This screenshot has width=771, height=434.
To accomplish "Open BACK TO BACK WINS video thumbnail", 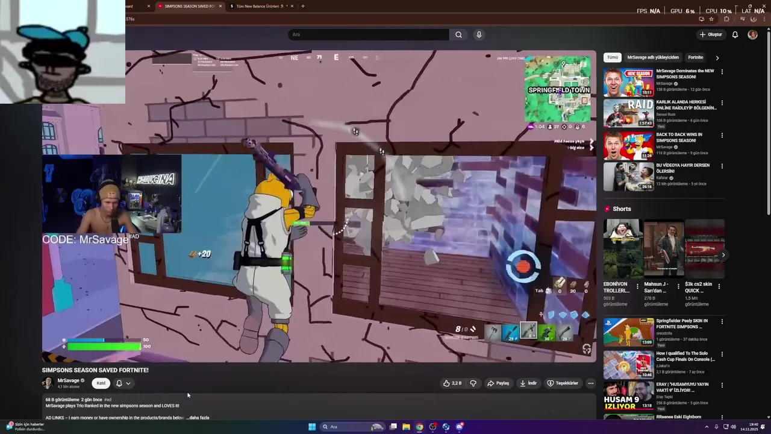I will click(x=628, y=145).
